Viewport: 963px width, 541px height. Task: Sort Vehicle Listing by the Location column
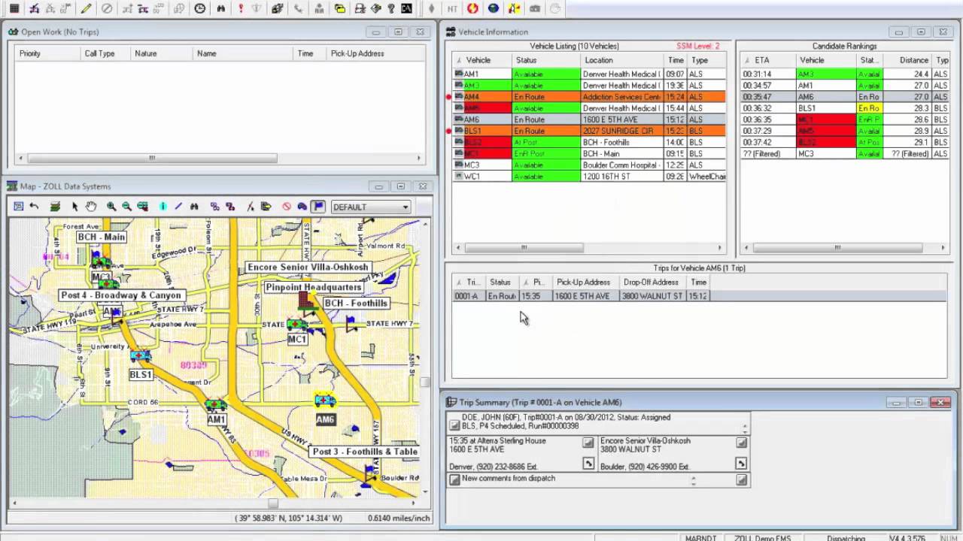pos(623,60)
